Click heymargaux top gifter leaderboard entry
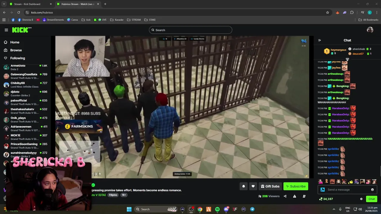Image resolution: width=381 pixels, height=214 pixels. click(335, 51)
